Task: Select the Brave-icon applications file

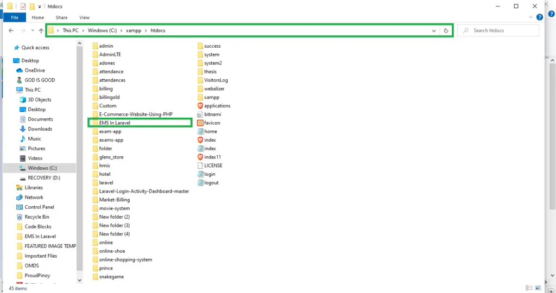Action: click(x=217, y=106)
